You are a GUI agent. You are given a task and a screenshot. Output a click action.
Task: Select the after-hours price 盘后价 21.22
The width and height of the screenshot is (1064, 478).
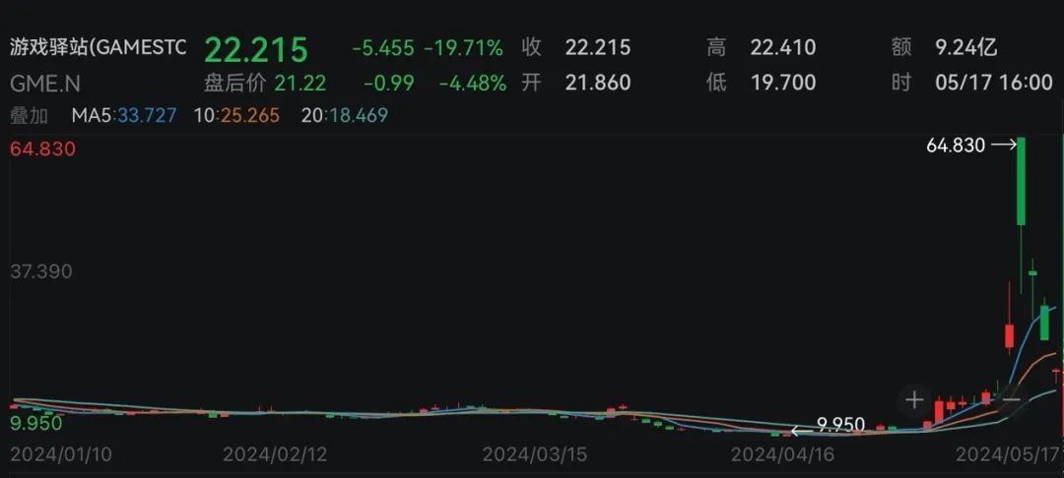pos(265,84)
